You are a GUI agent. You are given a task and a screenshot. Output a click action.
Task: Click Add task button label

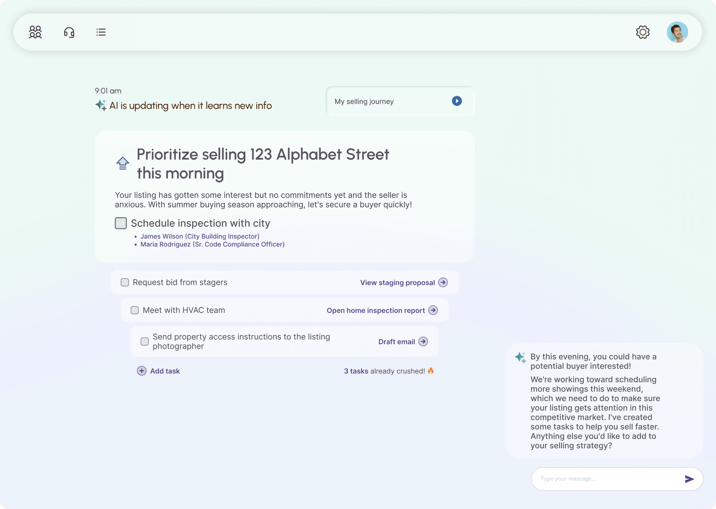pos(165,371)
